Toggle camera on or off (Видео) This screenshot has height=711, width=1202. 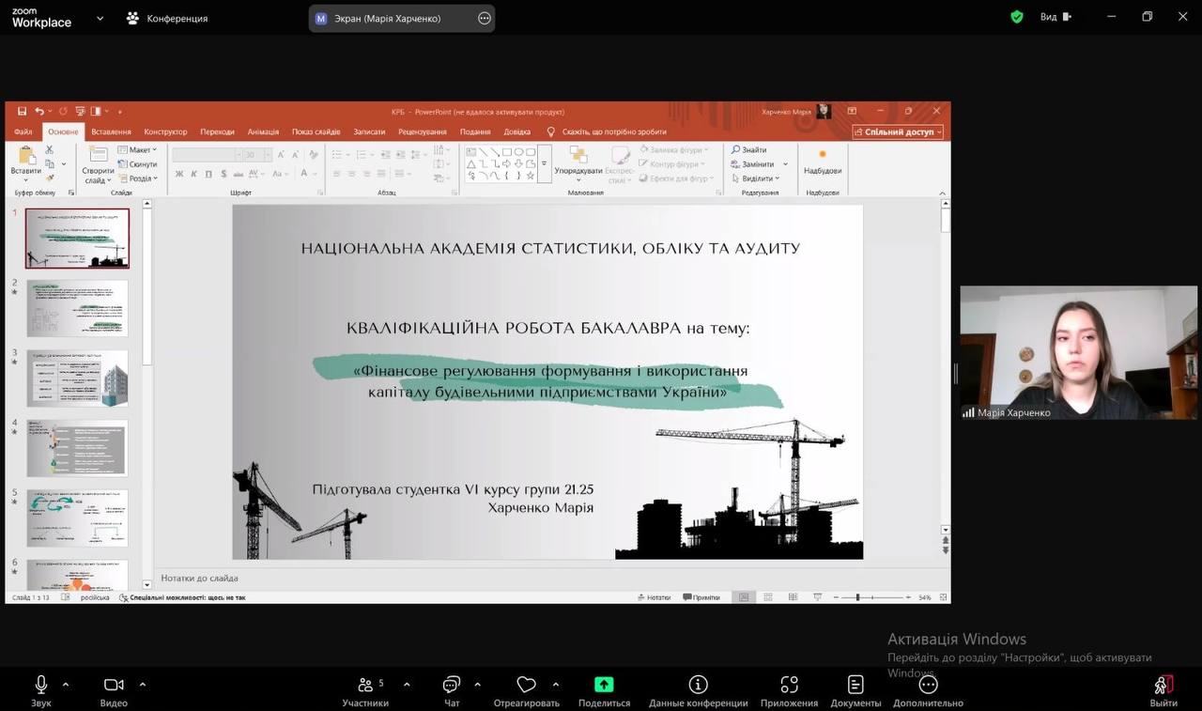click(114, 686)
